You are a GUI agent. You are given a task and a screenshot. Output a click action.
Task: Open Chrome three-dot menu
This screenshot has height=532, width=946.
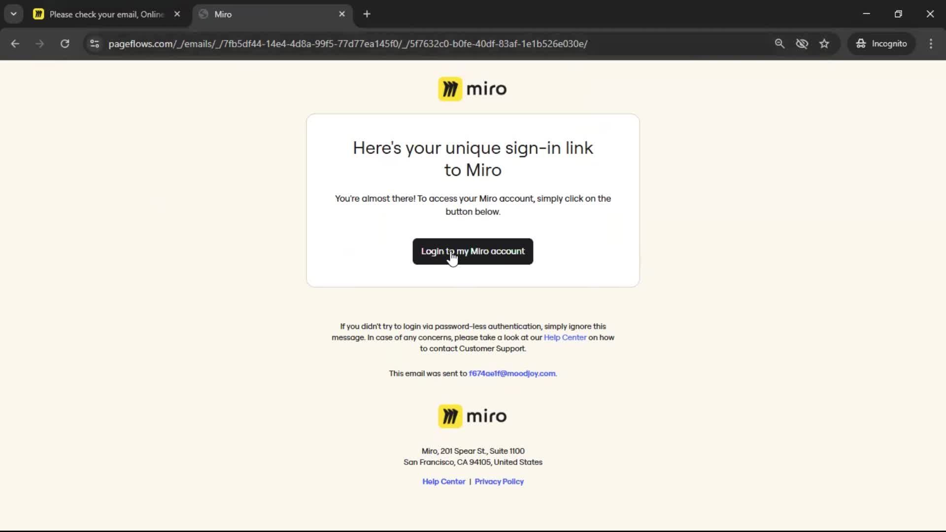coord(931,43)
